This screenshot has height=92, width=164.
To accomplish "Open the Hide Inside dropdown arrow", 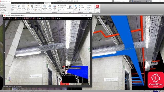I will (x=25, y=10).
